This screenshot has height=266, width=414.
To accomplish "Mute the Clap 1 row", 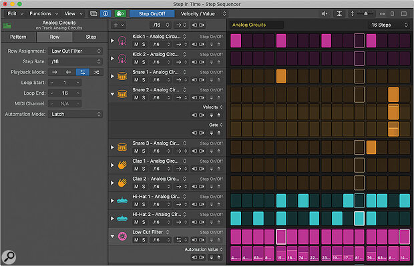I will 136,169.
